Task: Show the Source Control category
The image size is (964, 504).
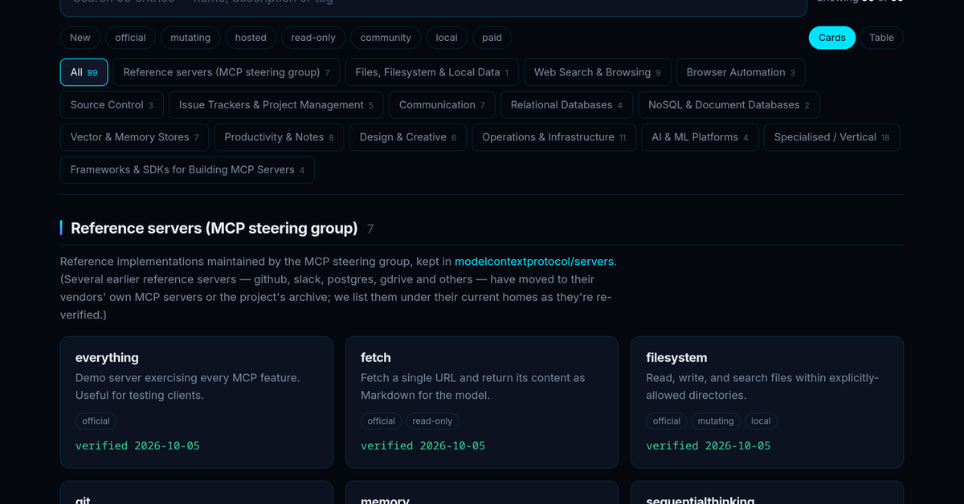Action: tap(112, 105)
